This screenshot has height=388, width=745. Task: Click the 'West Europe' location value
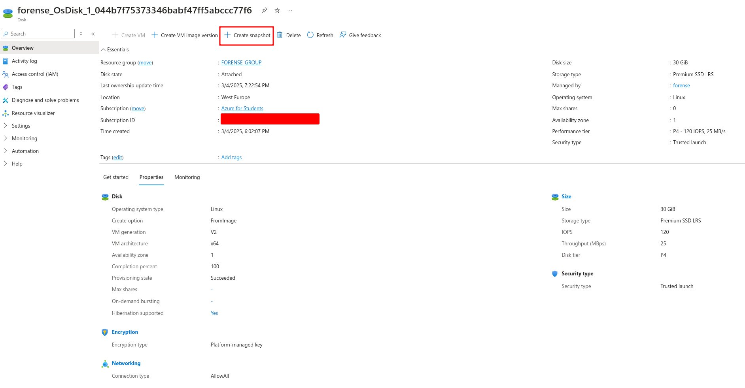pyautogui.click(x=236, y=97)
